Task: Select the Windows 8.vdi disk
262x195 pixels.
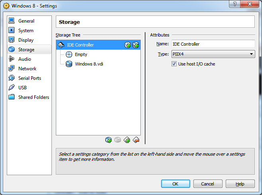Action: click(89, 64)
